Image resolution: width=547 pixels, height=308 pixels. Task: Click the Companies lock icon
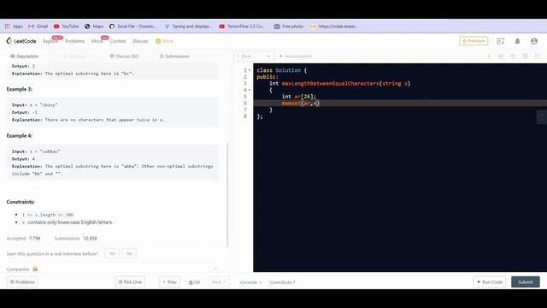[35, 269]
